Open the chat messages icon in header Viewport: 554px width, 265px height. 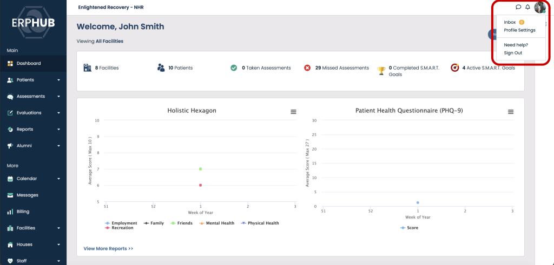pyautogui.click(x=518, y=7)
